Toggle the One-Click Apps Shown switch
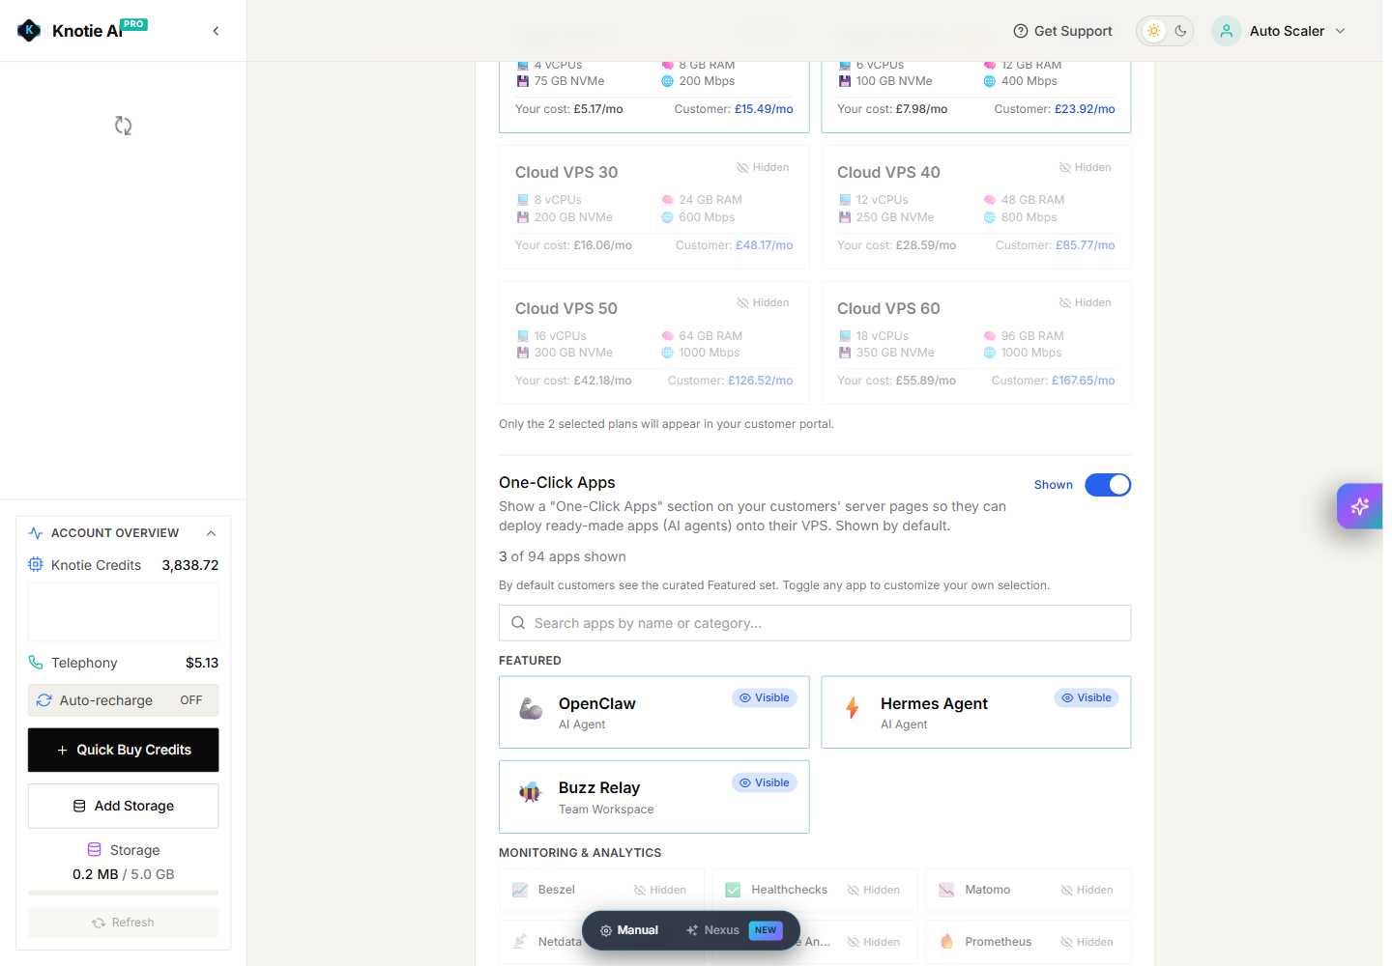This screenshot has height=966, width=1392. 1108,485
